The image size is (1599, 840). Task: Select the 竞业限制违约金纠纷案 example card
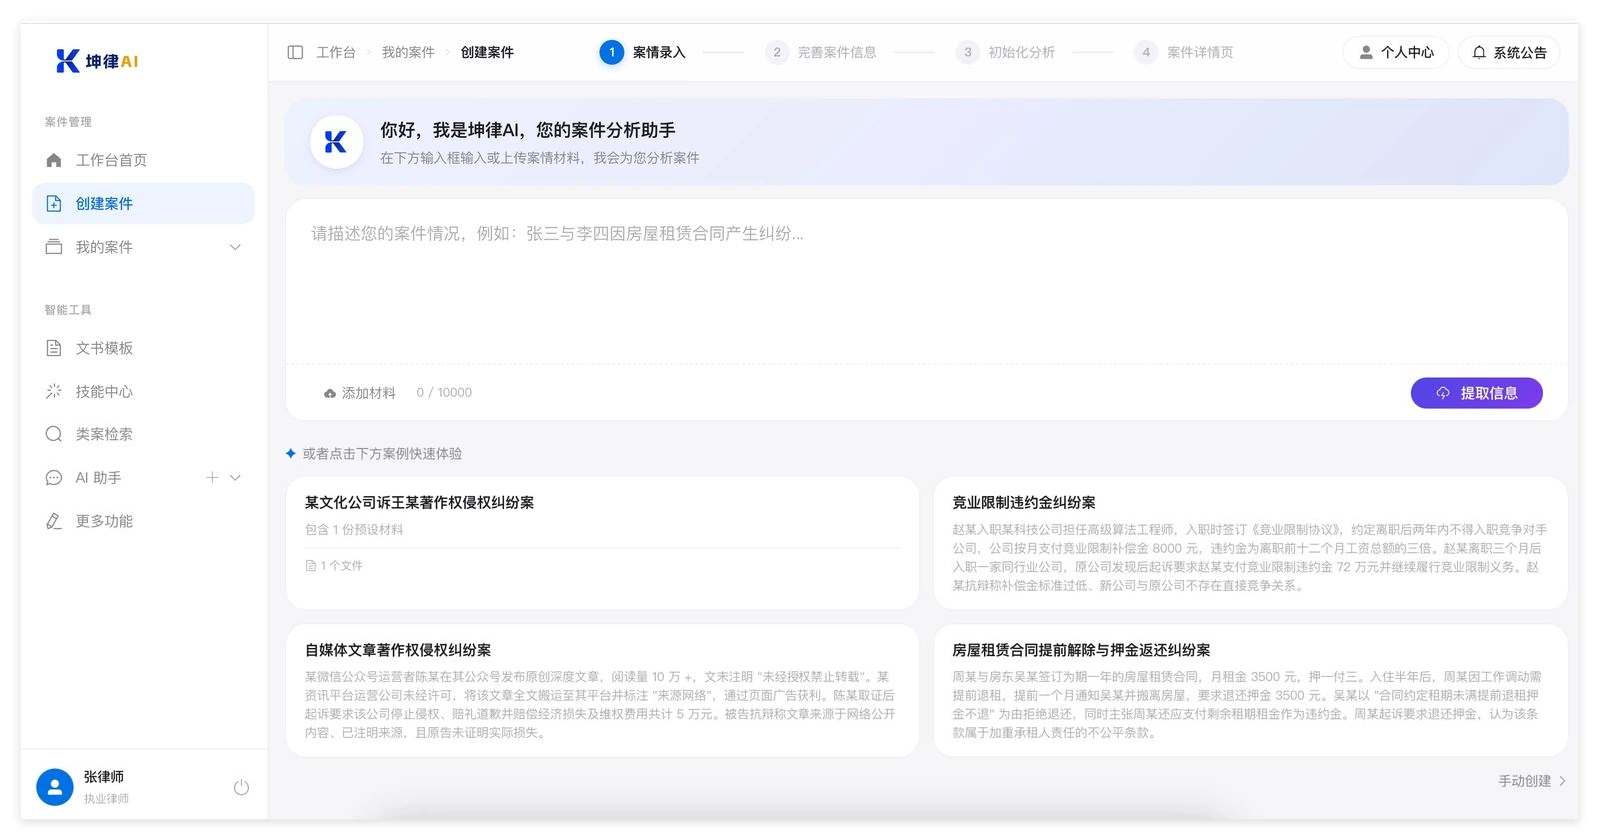(x=1250, y=543)
